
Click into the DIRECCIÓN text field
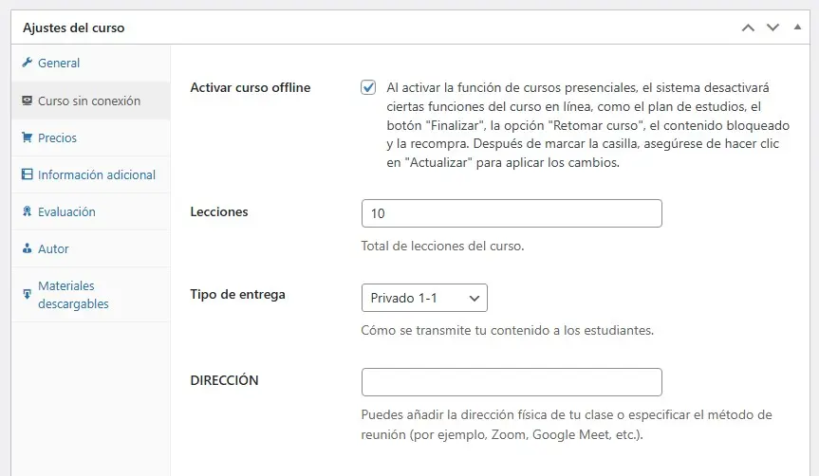(511, 382)
